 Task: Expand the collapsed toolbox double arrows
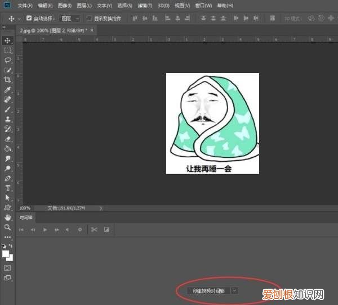[x=4, y=28]
